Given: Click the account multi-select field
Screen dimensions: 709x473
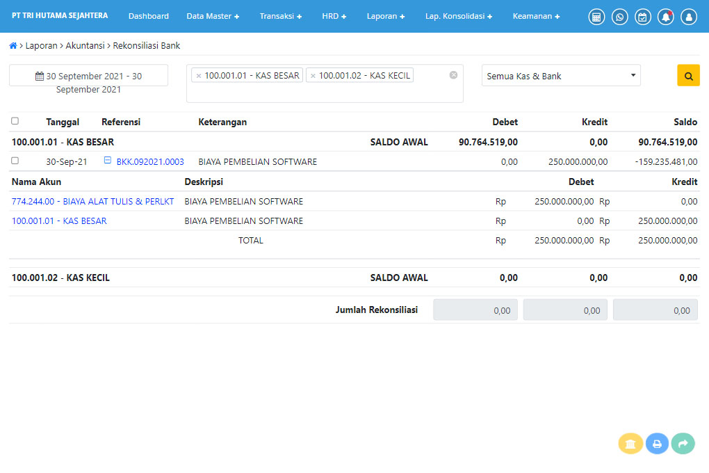Looking at the screenshot, I should pyautogui.click(x=325, y=83).
